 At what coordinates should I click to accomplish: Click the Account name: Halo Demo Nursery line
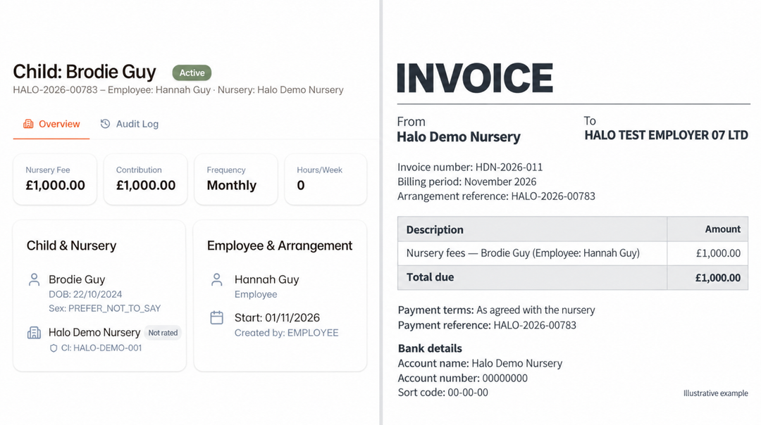[x=480, y=364]
